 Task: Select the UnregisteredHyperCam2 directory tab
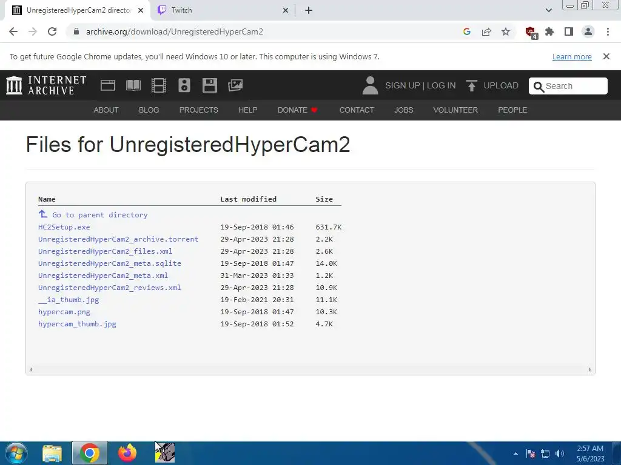pos(78,10)
